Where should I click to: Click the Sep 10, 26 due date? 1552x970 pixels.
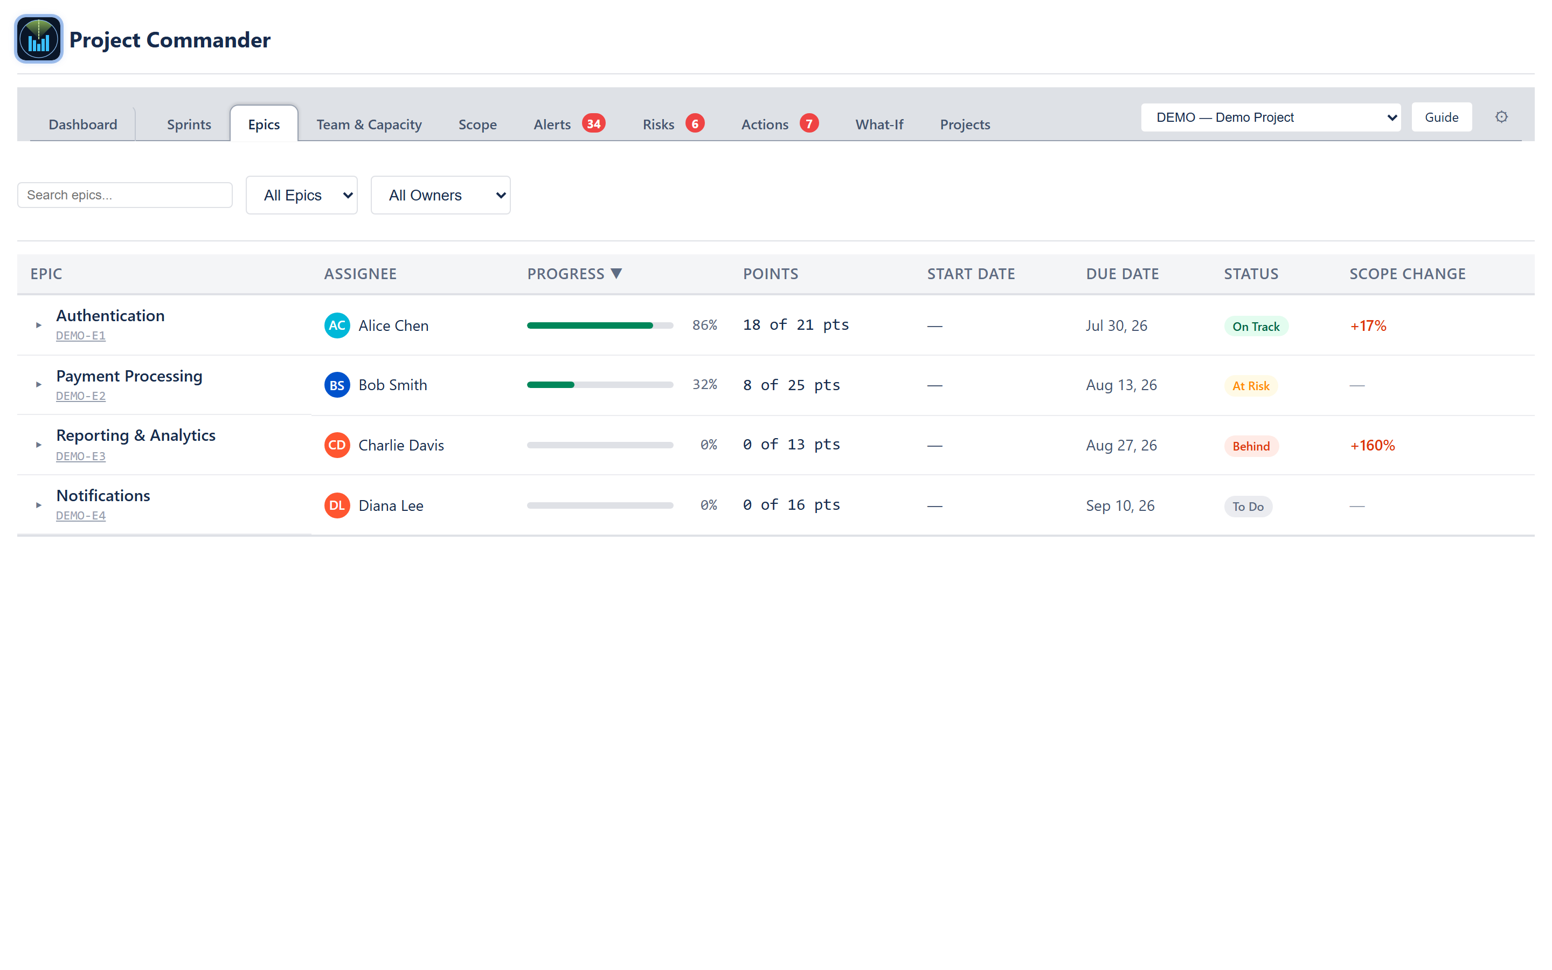1120,506
